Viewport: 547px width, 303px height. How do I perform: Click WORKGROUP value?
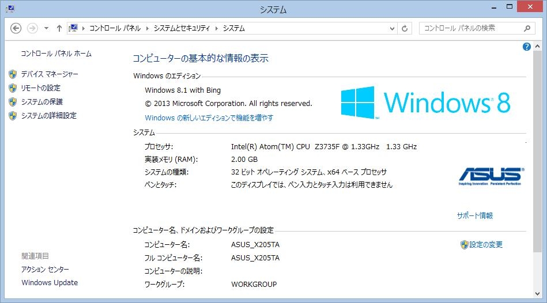[254, 284]
